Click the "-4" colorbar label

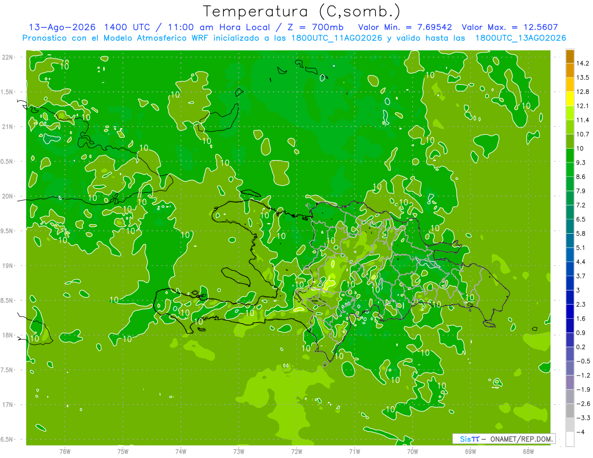point(581,432)
